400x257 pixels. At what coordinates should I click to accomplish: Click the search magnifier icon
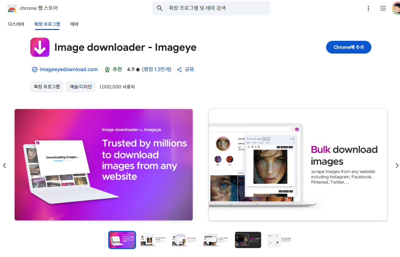click(x=160, y=8)
